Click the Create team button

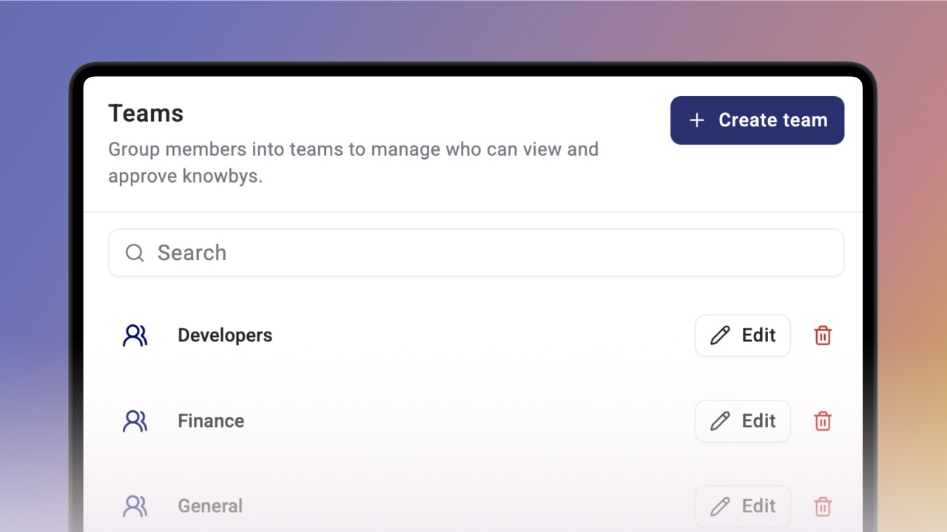click(757, 120)
